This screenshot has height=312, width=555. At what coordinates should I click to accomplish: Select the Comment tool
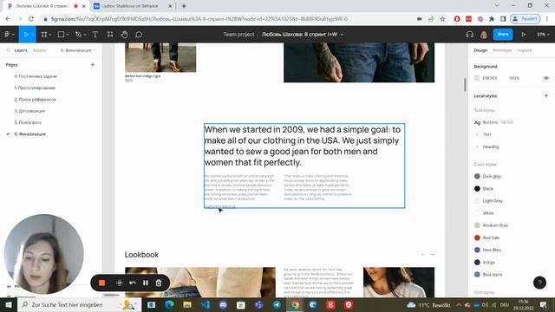pos(139,35)
